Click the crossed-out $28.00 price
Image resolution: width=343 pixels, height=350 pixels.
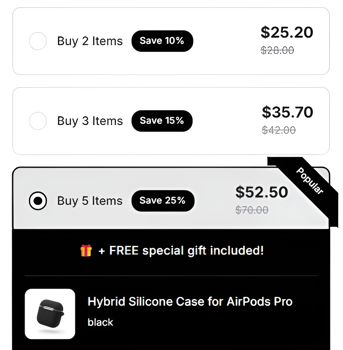278,50
